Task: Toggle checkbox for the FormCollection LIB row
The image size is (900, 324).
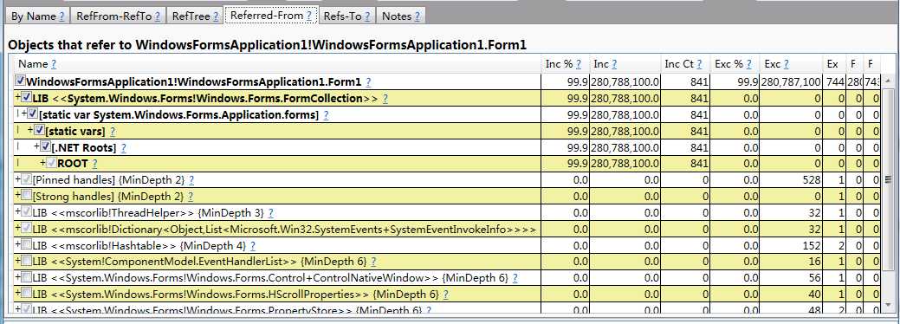Action: click(26, 98)
